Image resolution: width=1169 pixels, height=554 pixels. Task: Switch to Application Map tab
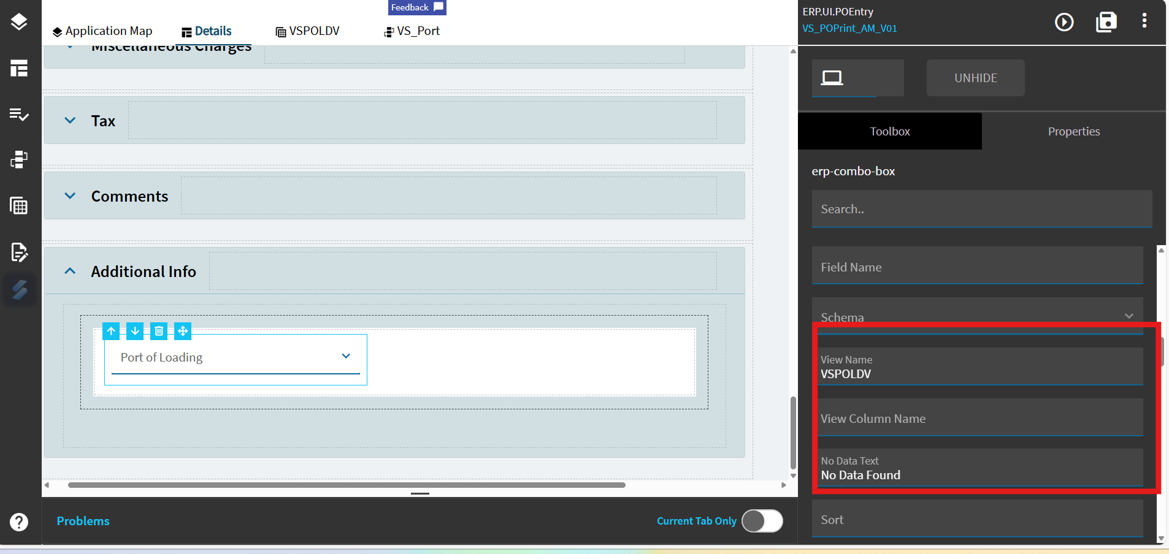102,31
